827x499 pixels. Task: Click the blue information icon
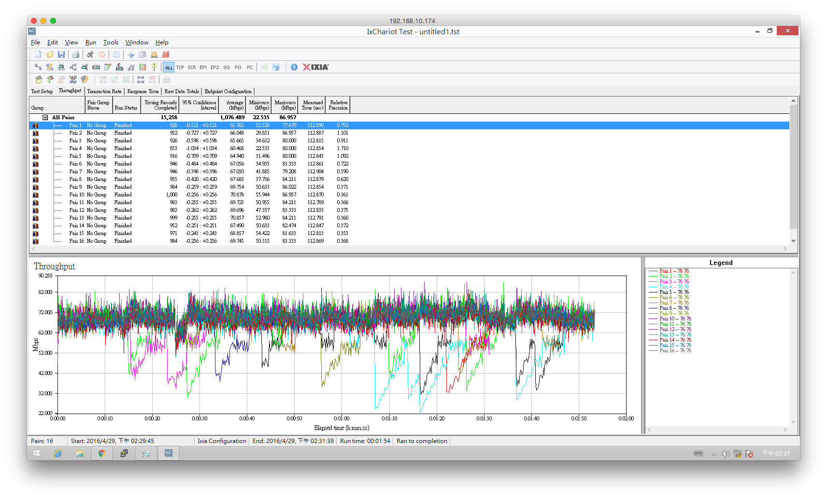(x=294, y=67)
